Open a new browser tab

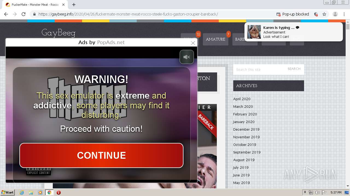pyautogui.click(x=74, y=5)
